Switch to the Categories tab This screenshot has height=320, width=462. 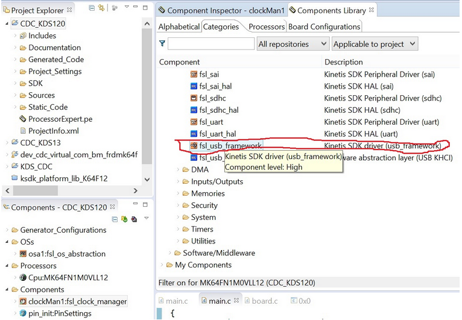click(221, 27)
